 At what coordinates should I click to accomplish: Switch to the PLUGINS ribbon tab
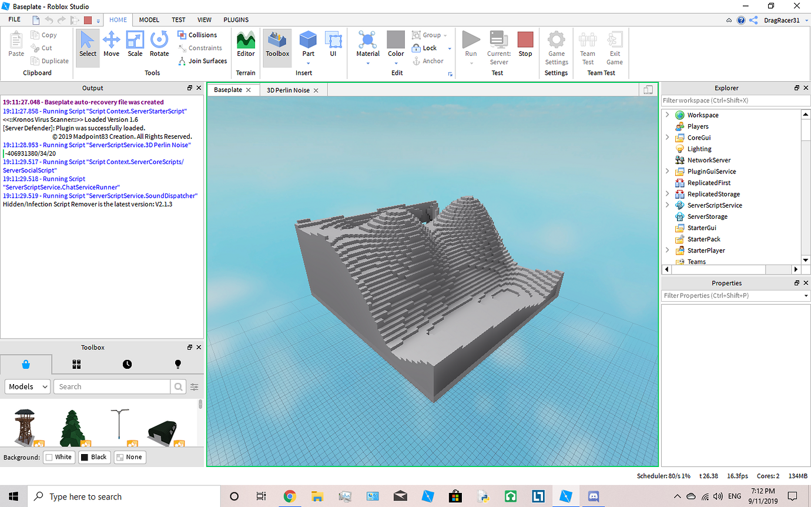pos(236,19)
